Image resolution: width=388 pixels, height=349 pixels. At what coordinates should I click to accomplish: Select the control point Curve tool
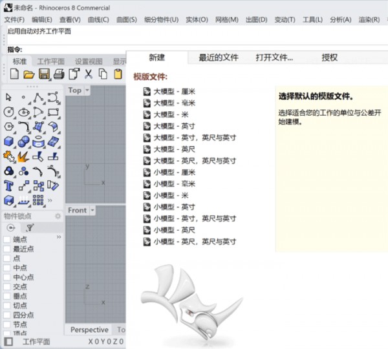53,98
